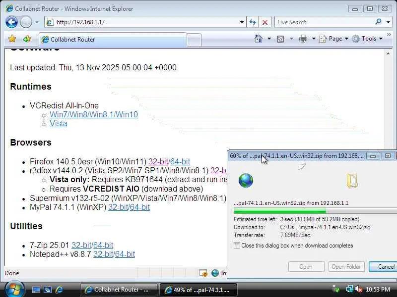Click the Show Desktop quick launch icon
Image resolution: width=397 pixels, height=297 pixels.
(36, 290)
